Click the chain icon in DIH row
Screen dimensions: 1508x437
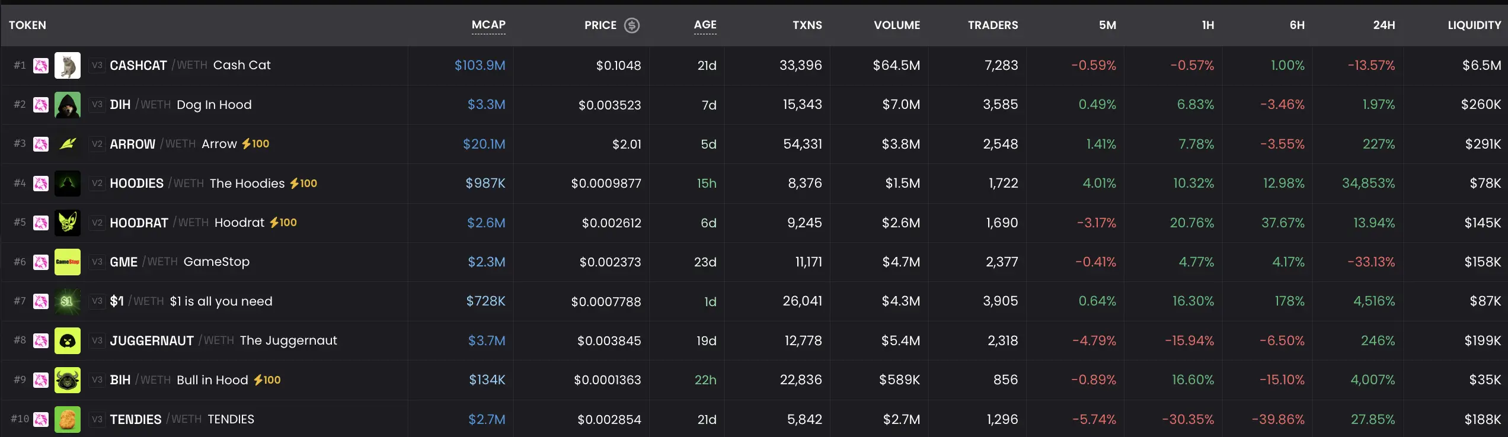tap(41, 105)
